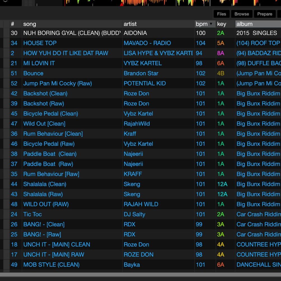This screenshot has height=281, width=281.
Task: Open the Prepare panel
Action: pos(265,14)
